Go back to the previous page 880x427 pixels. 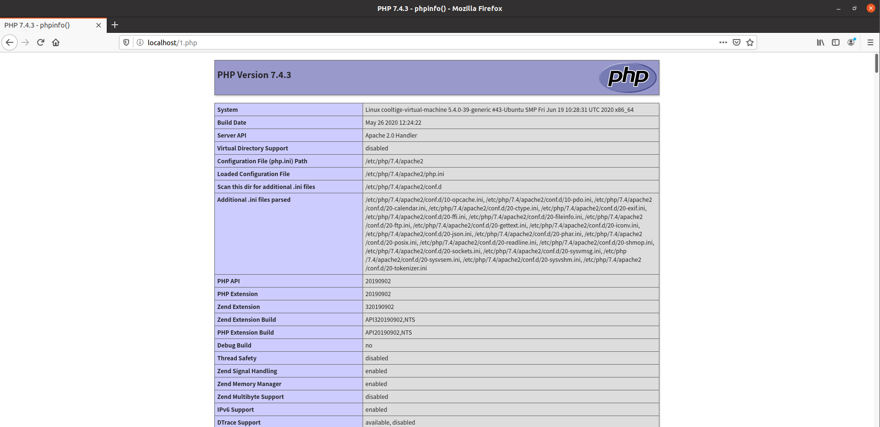click(10, 42)
